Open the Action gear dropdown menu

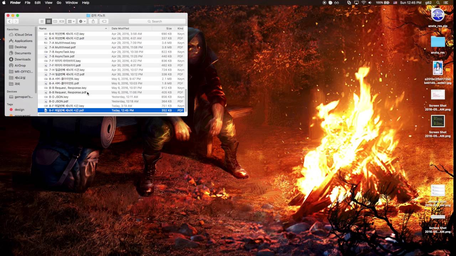point(82,21)
